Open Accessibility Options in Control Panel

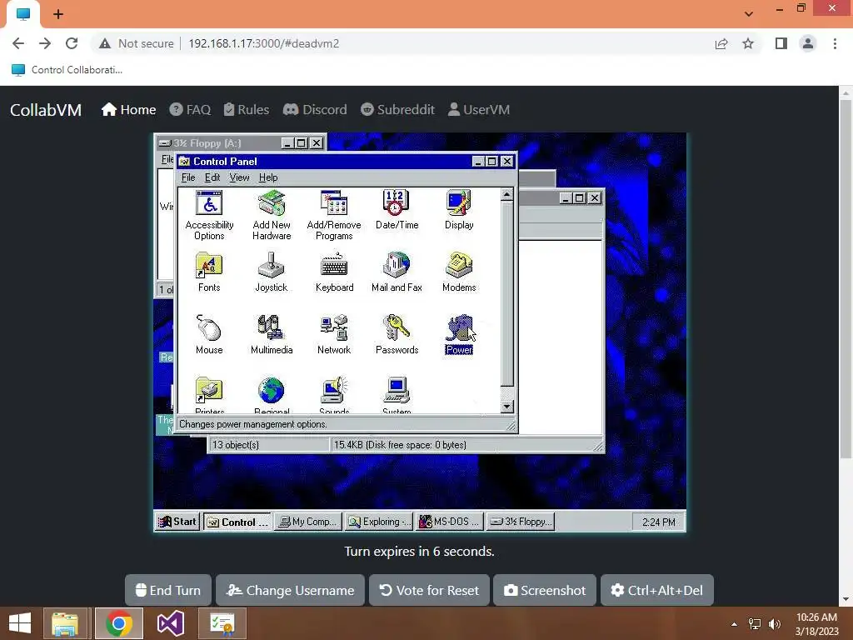point(209,216)
